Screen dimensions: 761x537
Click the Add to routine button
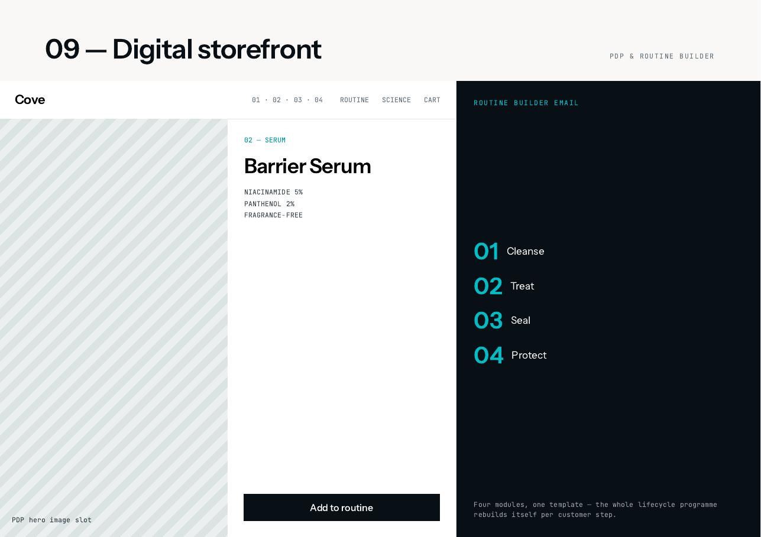coord(342,507)
